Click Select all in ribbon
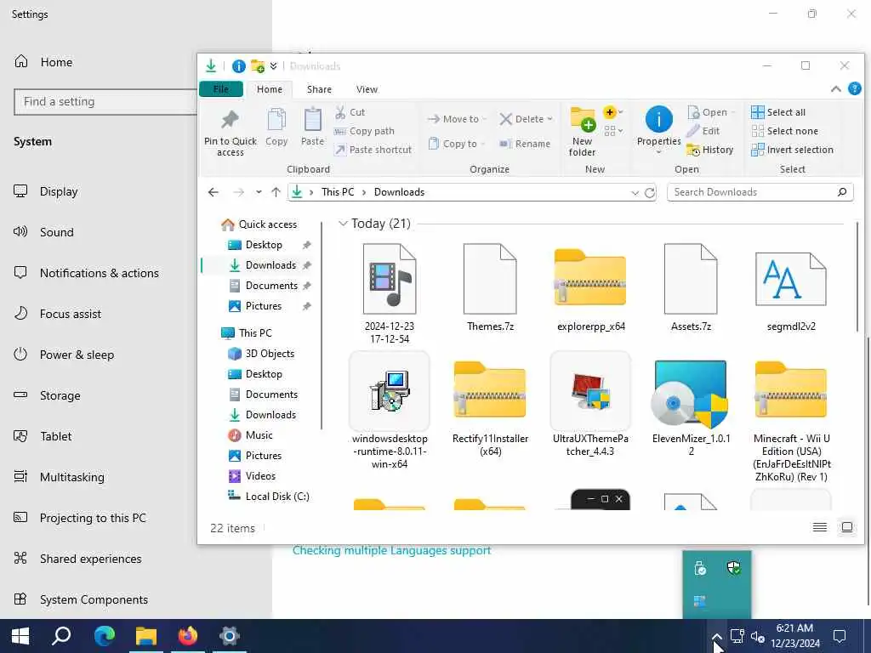Viewport: 871px width, 653px height. coord(777,112)
